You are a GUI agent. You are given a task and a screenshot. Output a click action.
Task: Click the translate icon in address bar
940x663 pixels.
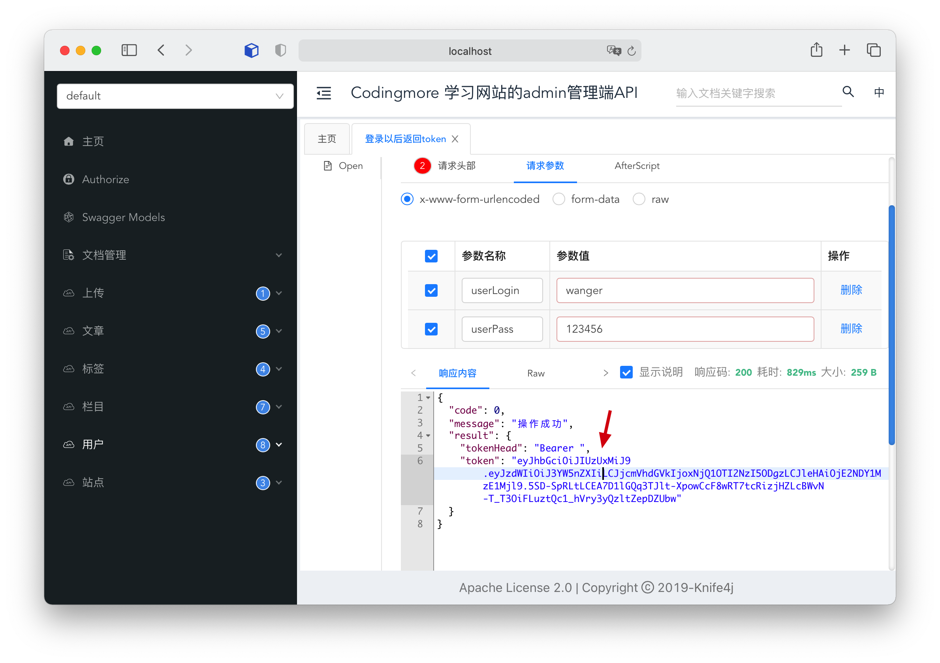click(613, 51)
